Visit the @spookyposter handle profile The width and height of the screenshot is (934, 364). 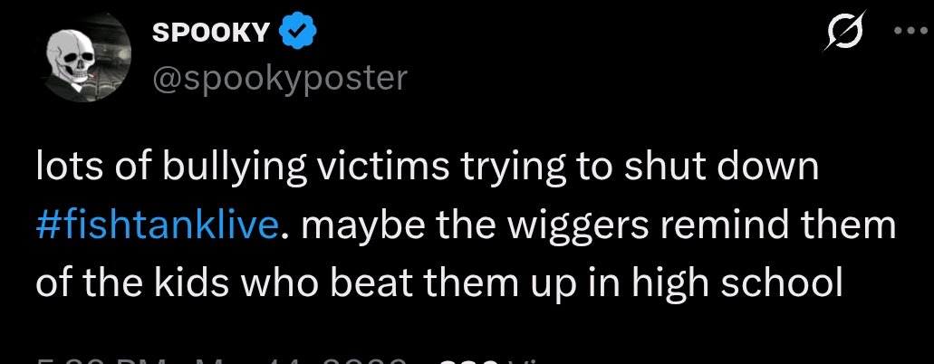(280, 79)
